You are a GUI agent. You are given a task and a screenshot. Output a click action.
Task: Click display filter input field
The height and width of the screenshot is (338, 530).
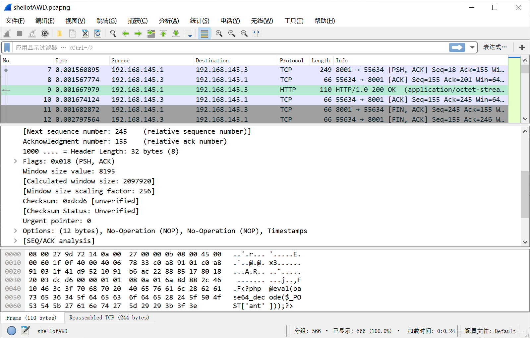(x=230, y=47)
